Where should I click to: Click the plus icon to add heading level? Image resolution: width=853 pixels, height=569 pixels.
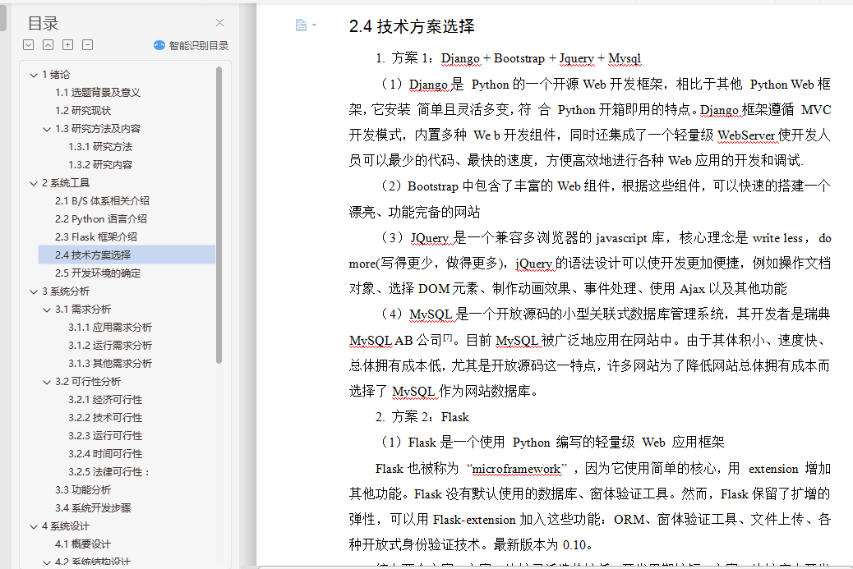68,45
